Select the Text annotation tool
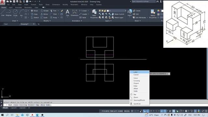208x117 pixels. (67, 13)
